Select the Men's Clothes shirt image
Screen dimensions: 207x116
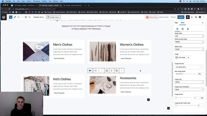point(36,52)
